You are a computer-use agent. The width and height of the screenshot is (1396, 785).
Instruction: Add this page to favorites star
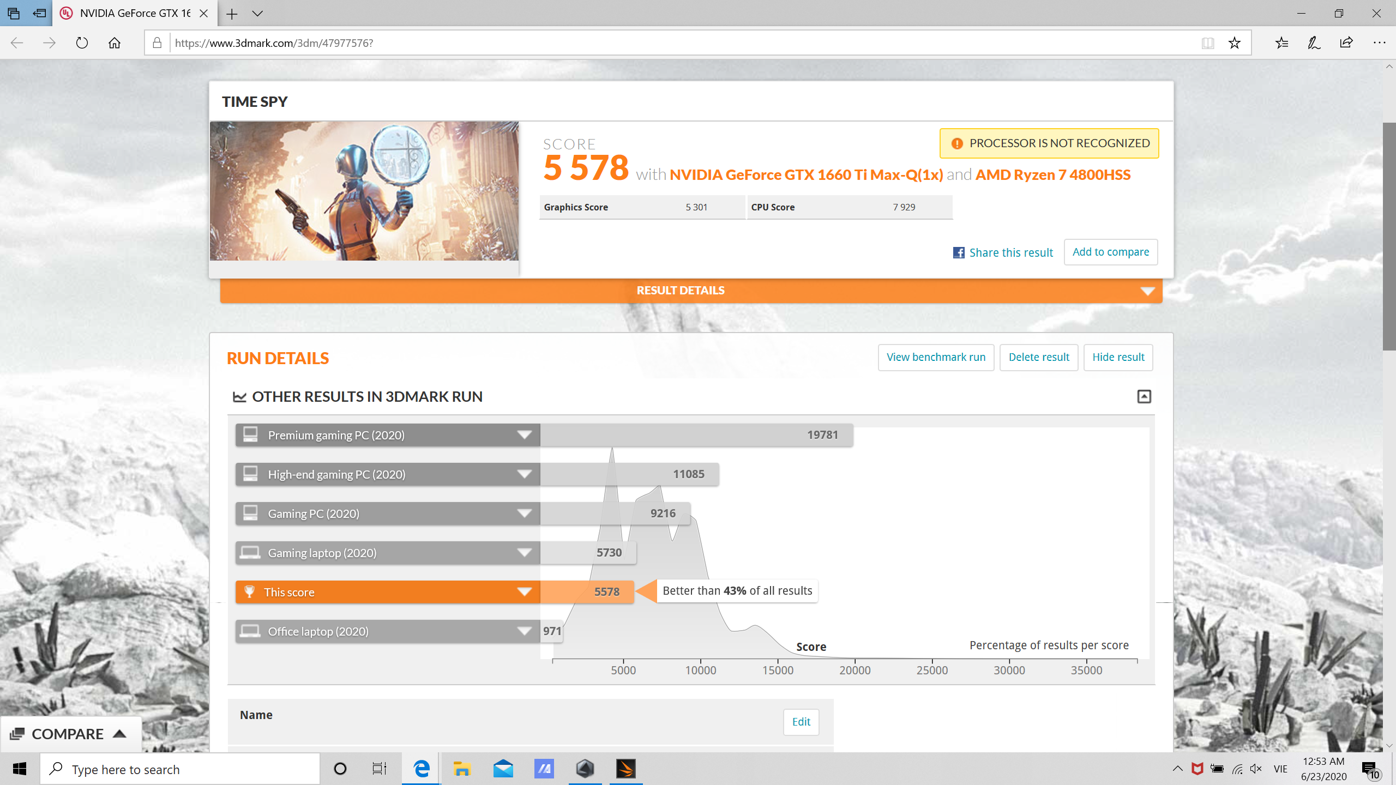[x=1235, y=43]
